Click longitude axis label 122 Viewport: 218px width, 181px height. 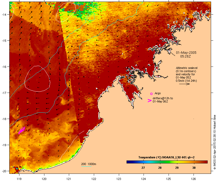(x=94, y=179)
